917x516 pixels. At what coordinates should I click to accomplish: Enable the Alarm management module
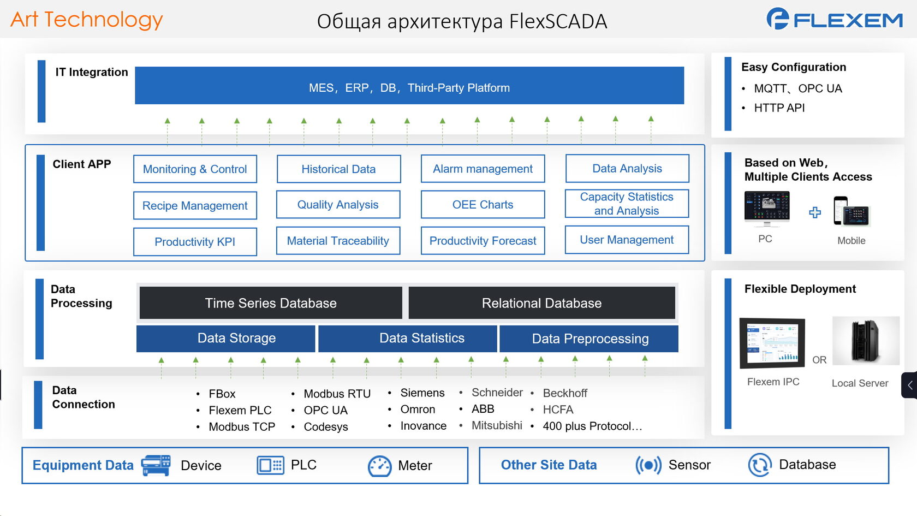point(482,169)
